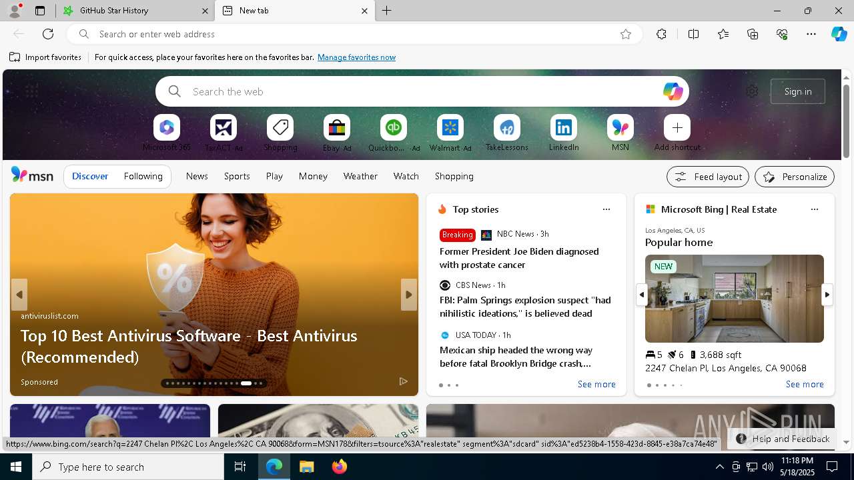The height and width of the screenshot is (480, 854).
Task: Open the Collections icon
Action: coord(753,34)
